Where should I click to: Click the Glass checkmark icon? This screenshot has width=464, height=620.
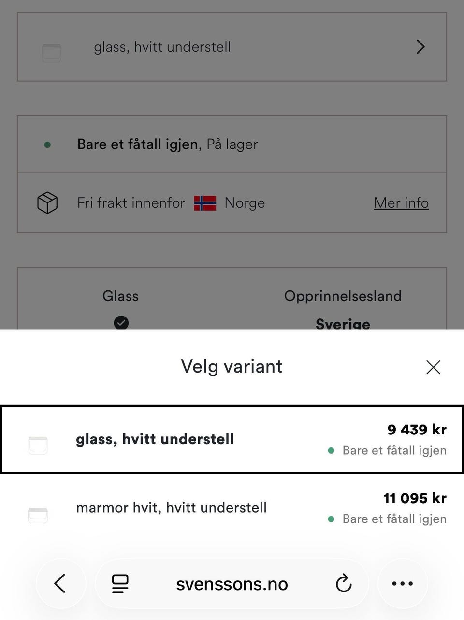(121, 322)
